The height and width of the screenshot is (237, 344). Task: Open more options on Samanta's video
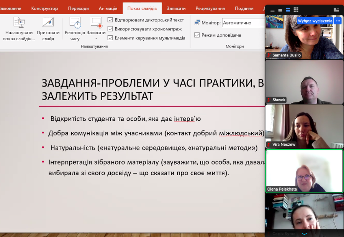click(338, 21)
